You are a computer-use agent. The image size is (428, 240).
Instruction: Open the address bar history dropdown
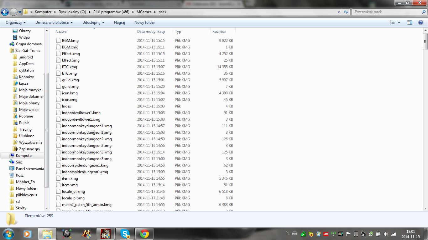click(x=339, y=12)
